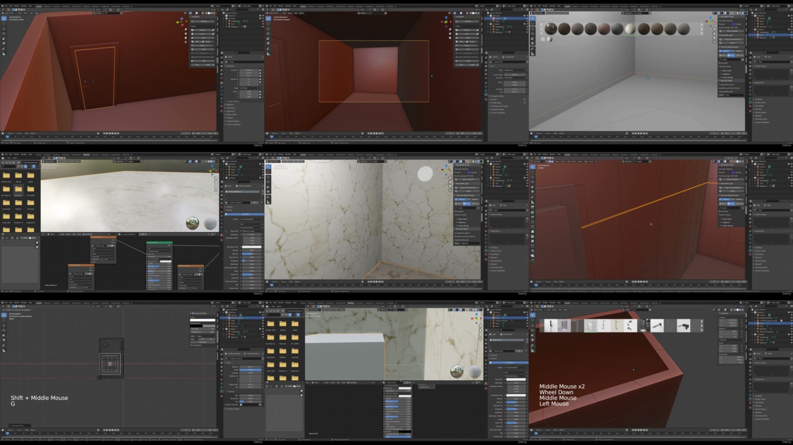Select the Move tool in the gray room viewport toolbar
Image resolution: width=793 pixels, height=445 pixels.
(x=533, y=29)
